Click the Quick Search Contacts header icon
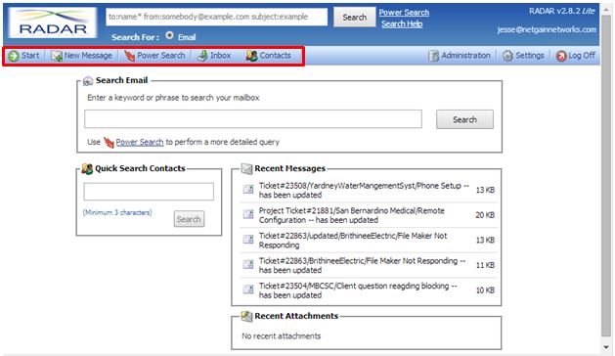615x356 pixels. click(87, 169)
